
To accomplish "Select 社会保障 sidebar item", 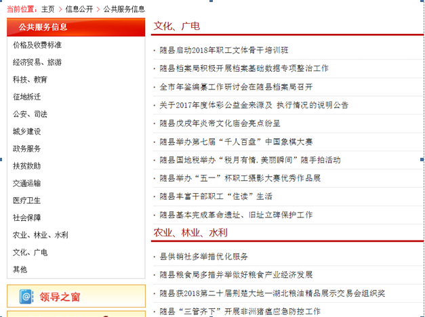I will point(26,217).
